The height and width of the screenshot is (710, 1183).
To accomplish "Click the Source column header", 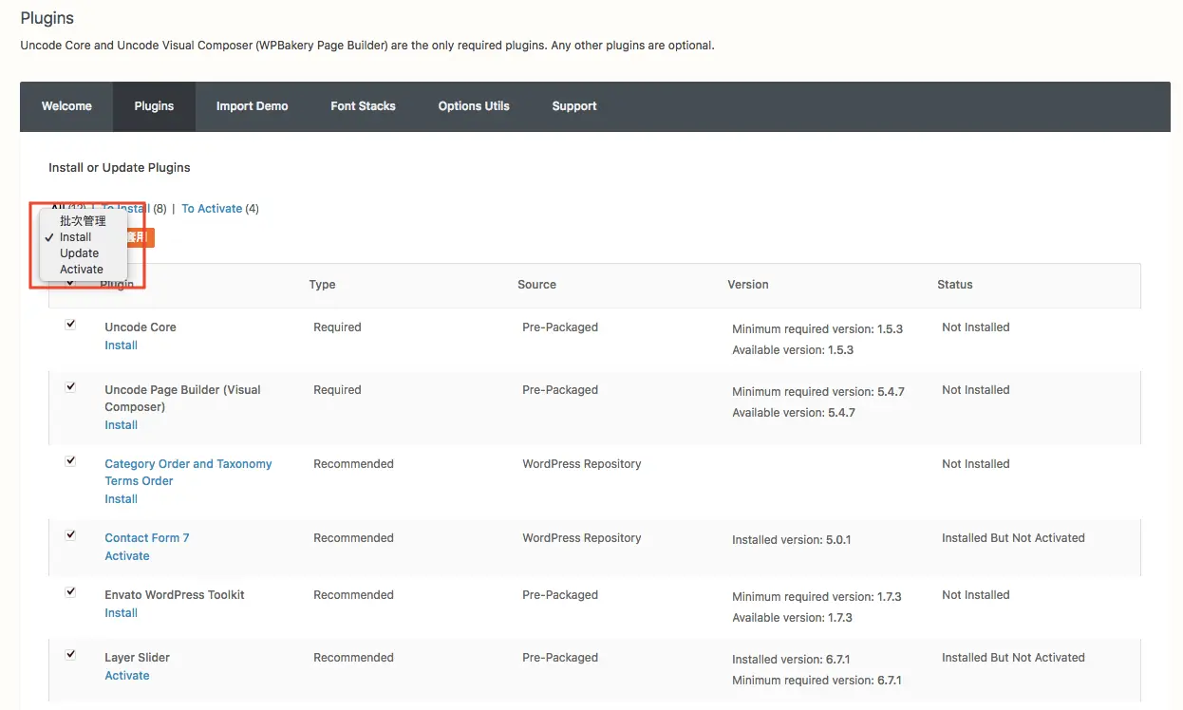I will [536, 285].
